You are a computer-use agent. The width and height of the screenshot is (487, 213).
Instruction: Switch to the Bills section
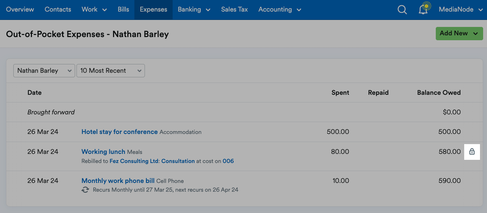point(123,9)
